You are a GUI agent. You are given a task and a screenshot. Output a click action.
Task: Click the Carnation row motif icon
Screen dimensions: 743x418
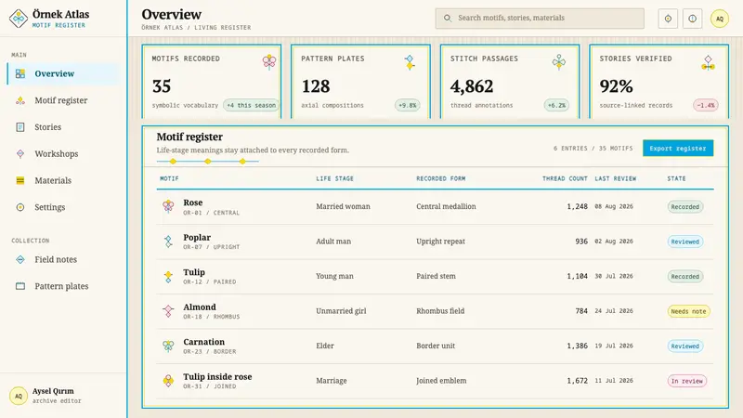168,346
